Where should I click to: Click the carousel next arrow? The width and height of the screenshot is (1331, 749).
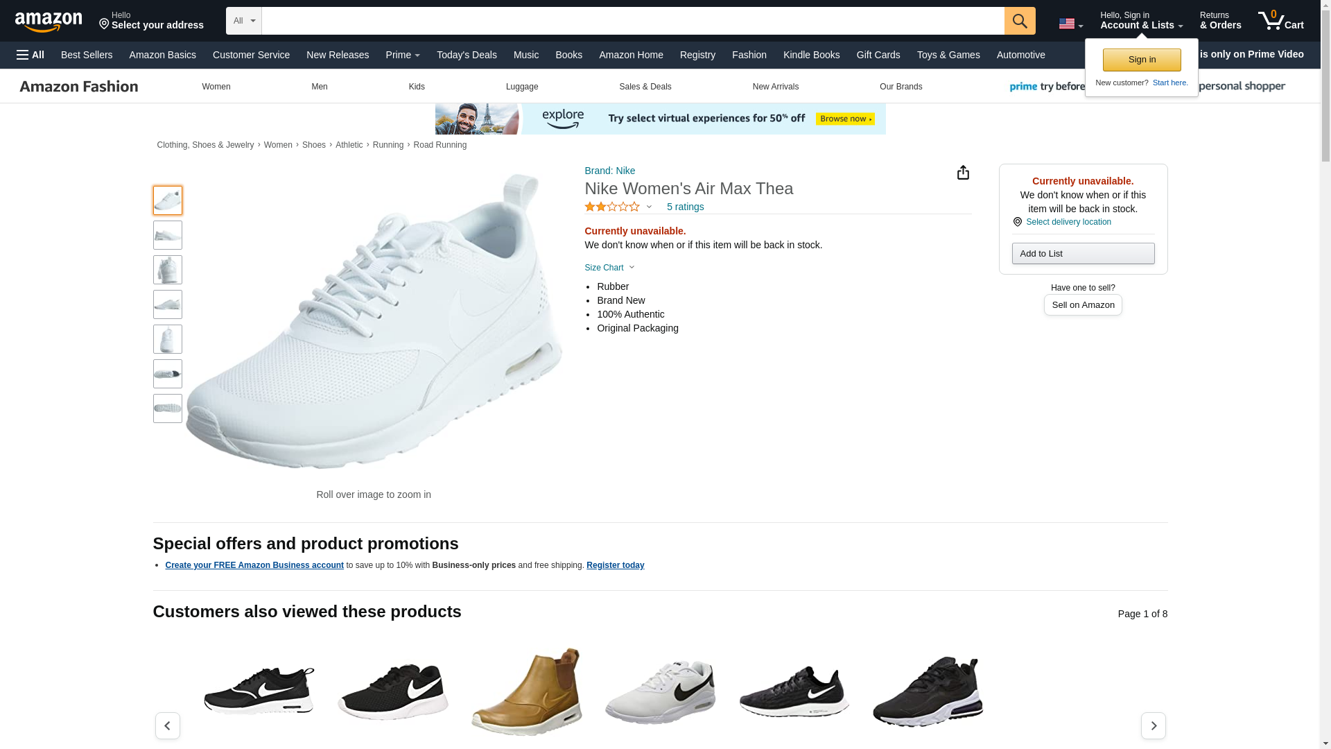tap(1153, 725)
